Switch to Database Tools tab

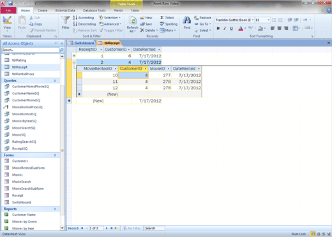94,10
